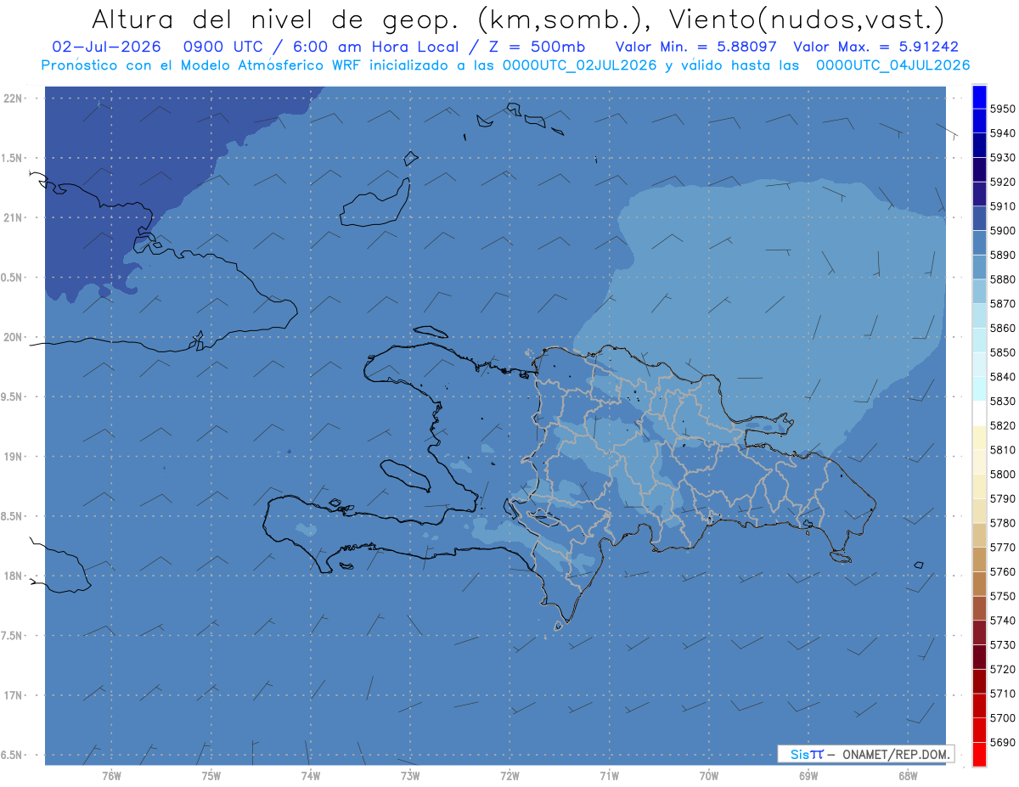Click the '20N' latitude label

point(13,337)
